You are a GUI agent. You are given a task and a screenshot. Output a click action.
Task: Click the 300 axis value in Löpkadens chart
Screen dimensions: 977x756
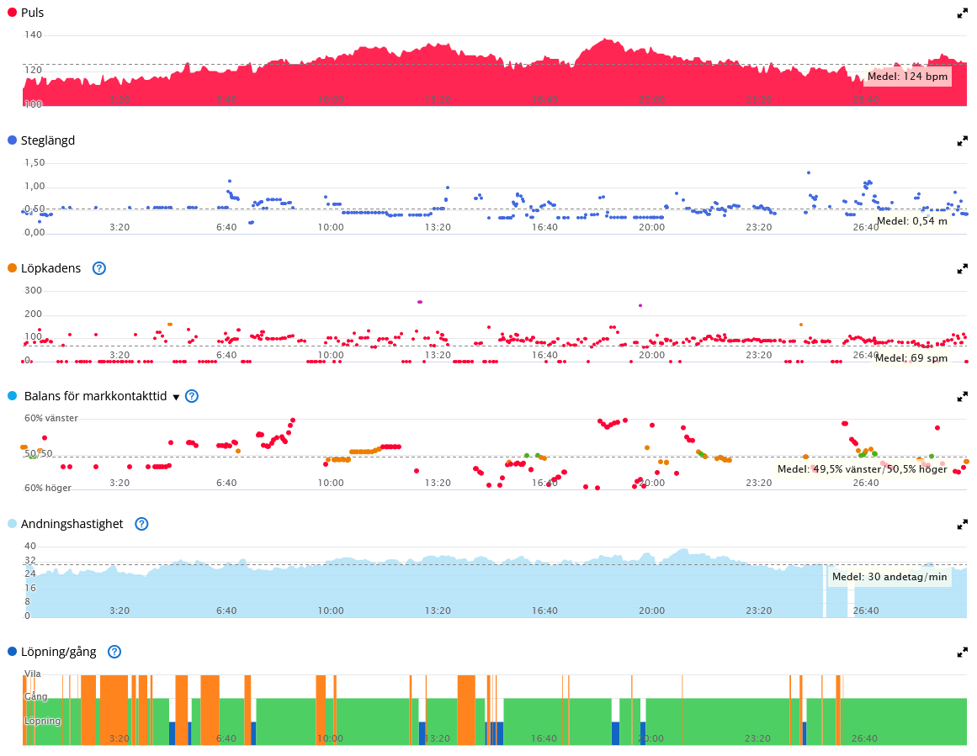33,290
